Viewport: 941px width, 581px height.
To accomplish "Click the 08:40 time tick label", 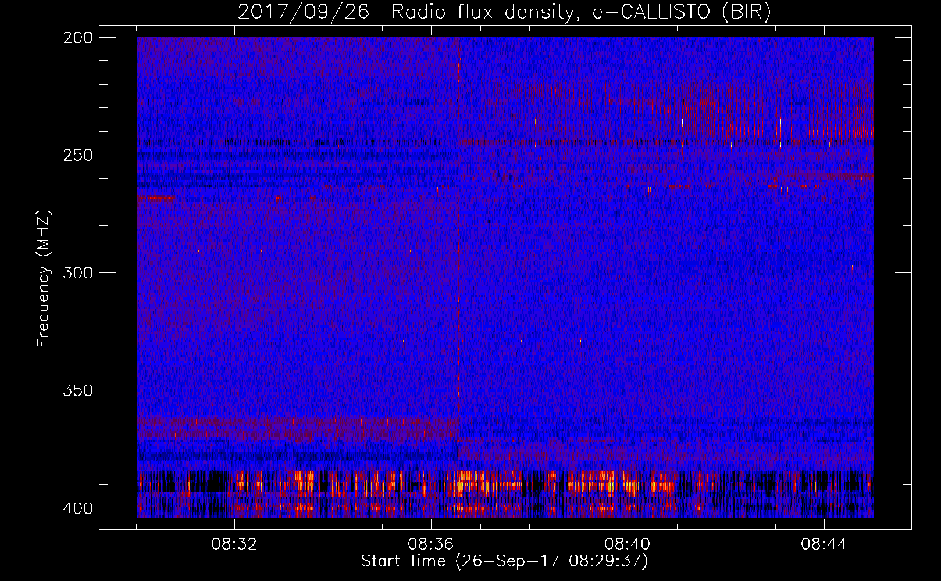I will [628, 544].
